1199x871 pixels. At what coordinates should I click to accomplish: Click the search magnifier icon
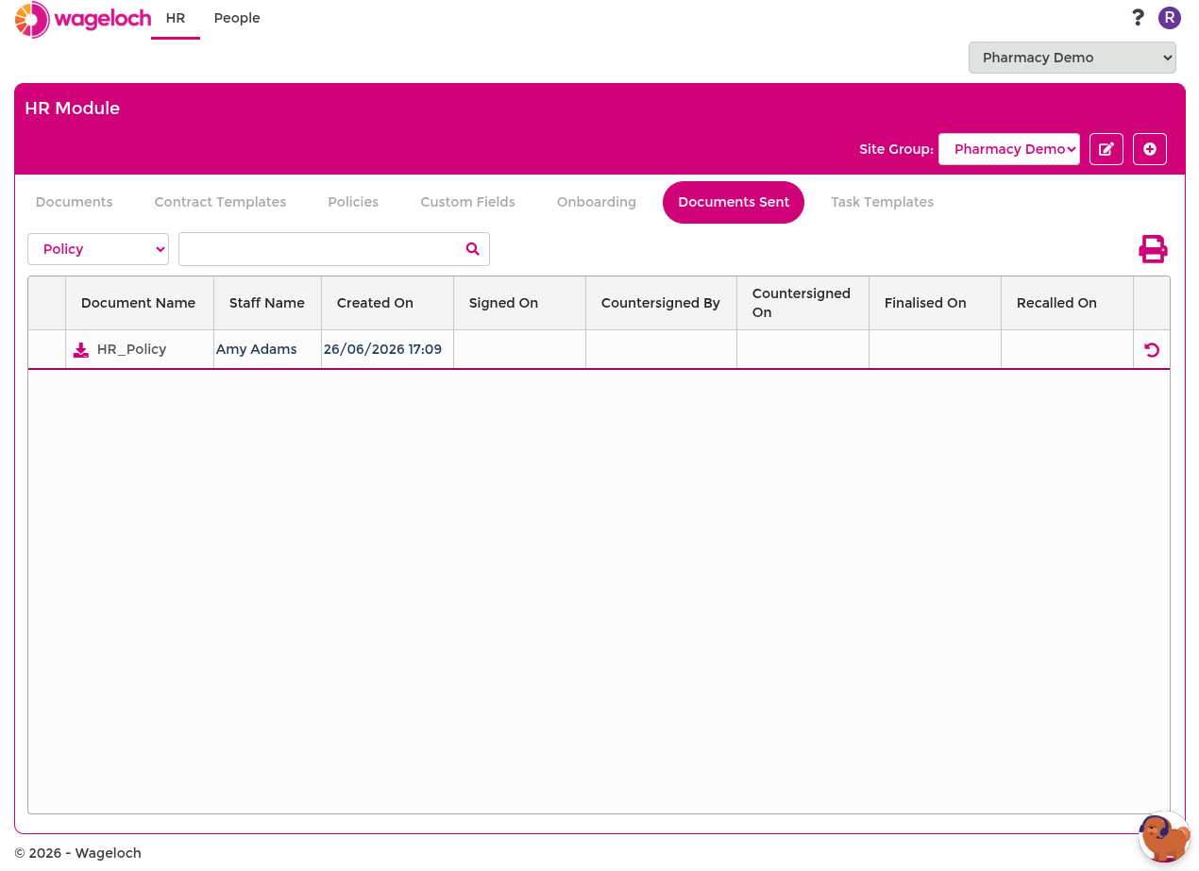point(473,249)
